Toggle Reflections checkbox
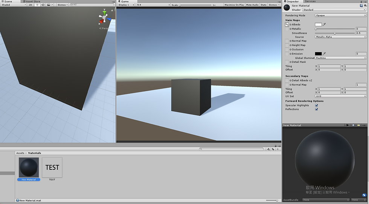Viewport: 369px width, 204px height. [x=317, y=109]
